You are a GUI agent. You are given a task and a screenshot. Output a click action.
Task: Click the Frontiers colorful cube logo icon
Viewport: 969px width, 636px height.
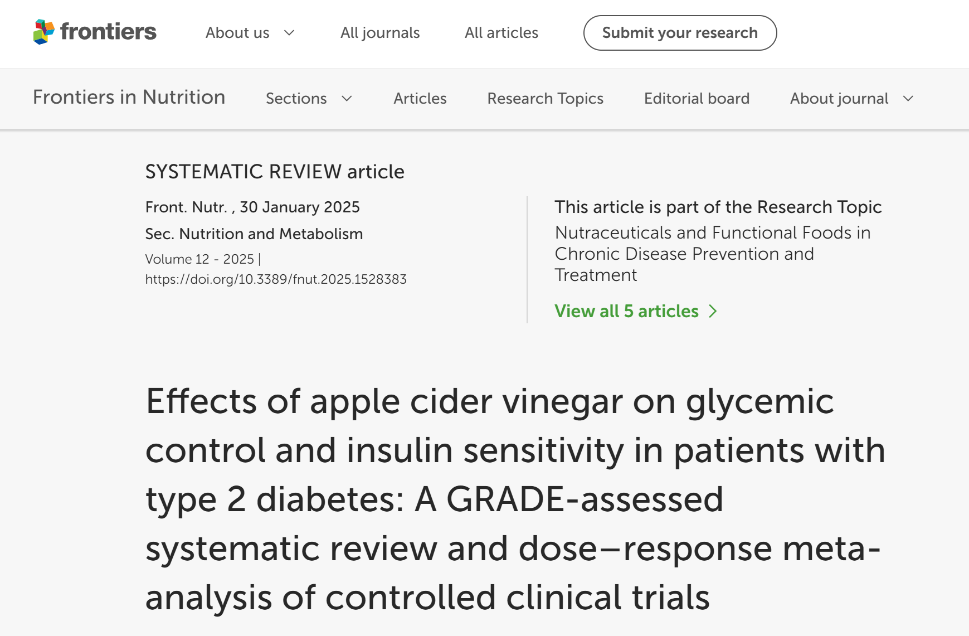click(43, 32)
